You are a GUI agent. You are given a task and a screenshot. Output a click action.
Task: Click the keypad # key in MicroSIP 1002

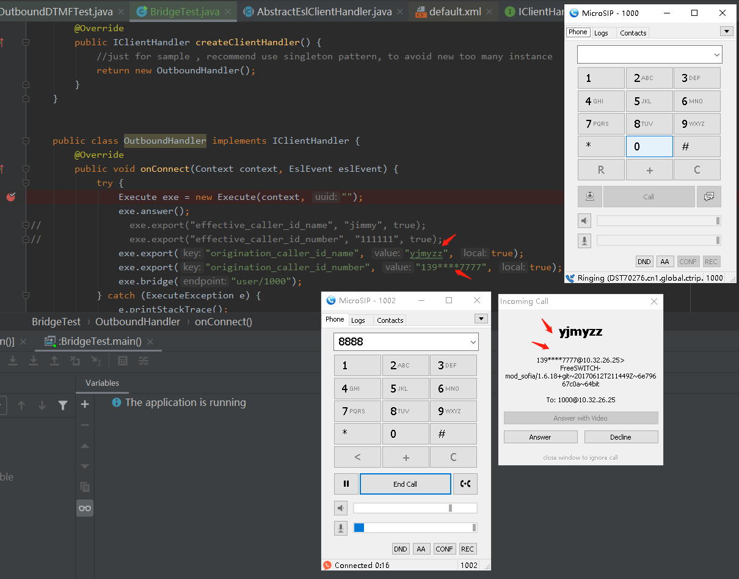click(x=453, y=433)
